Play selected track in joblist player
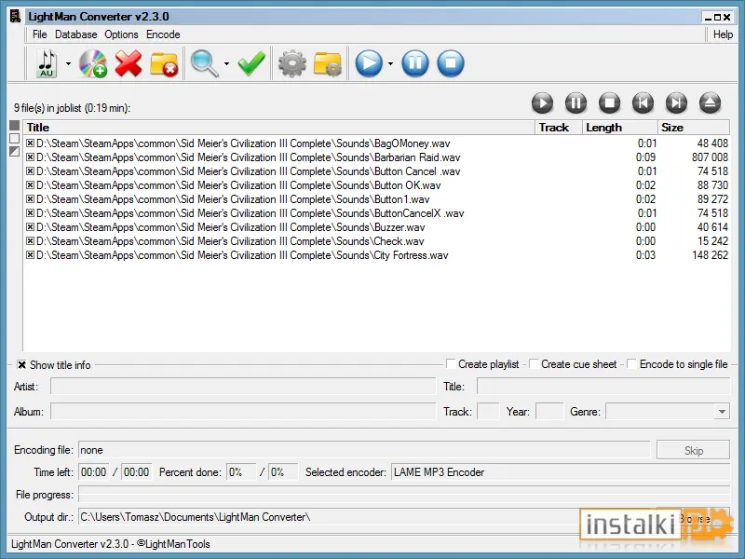745x559 pixels. click(x=542, y=103)
